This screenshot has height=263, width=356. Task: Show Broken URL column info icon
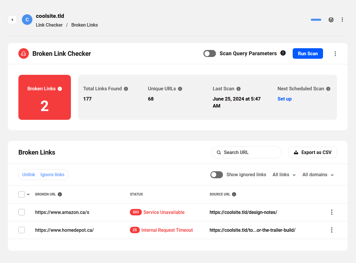[60, 194]
